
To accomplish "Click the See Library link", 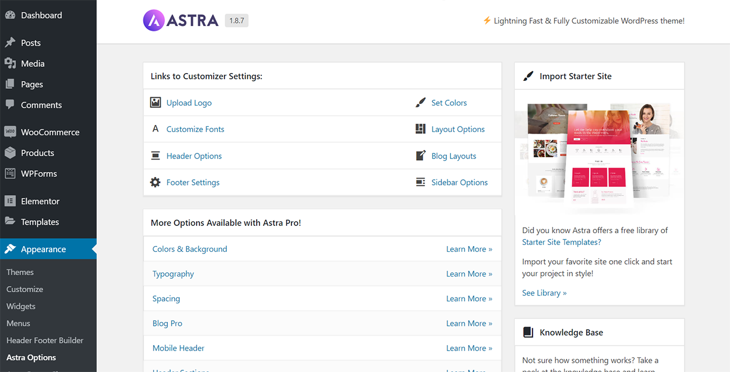I will pos(544,293).
